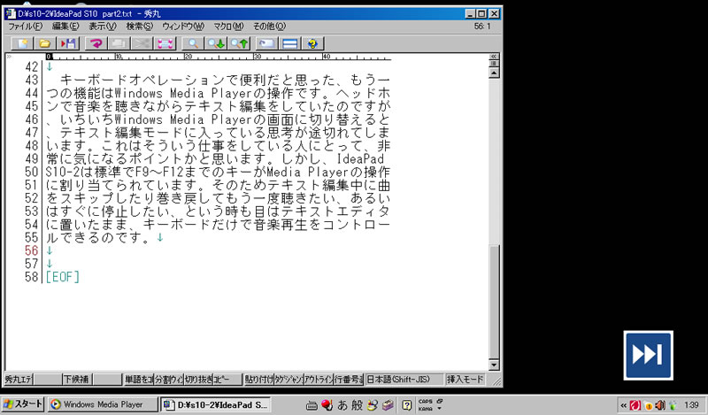Open a file using the folder icon
The width and height of the screenshot is (708, 415).
point(45,42)
